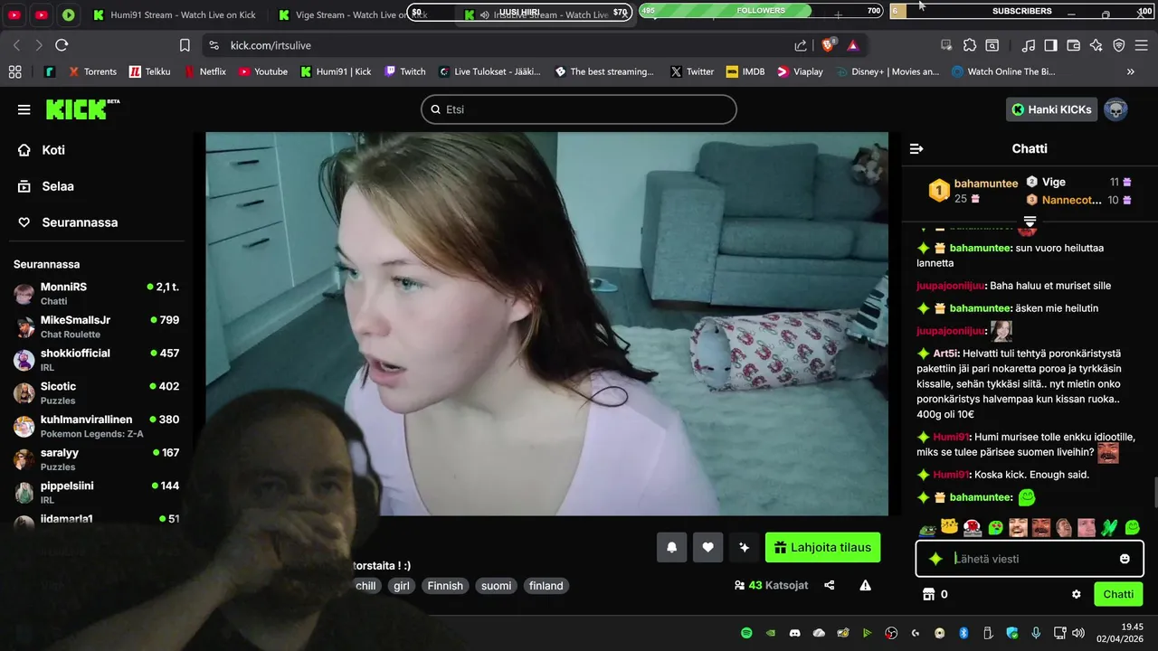Send message with the Chatti button

[x=1118, y=594]
